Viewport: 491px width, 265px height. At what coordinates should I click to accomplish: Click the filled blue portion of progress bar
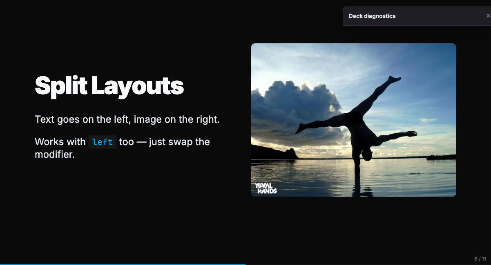(x=123, y=264)
